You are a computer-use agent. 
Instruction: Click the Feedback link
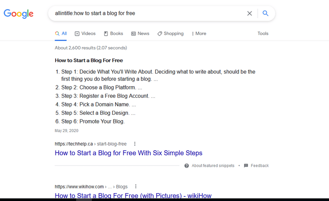click(x=260, y=166)
